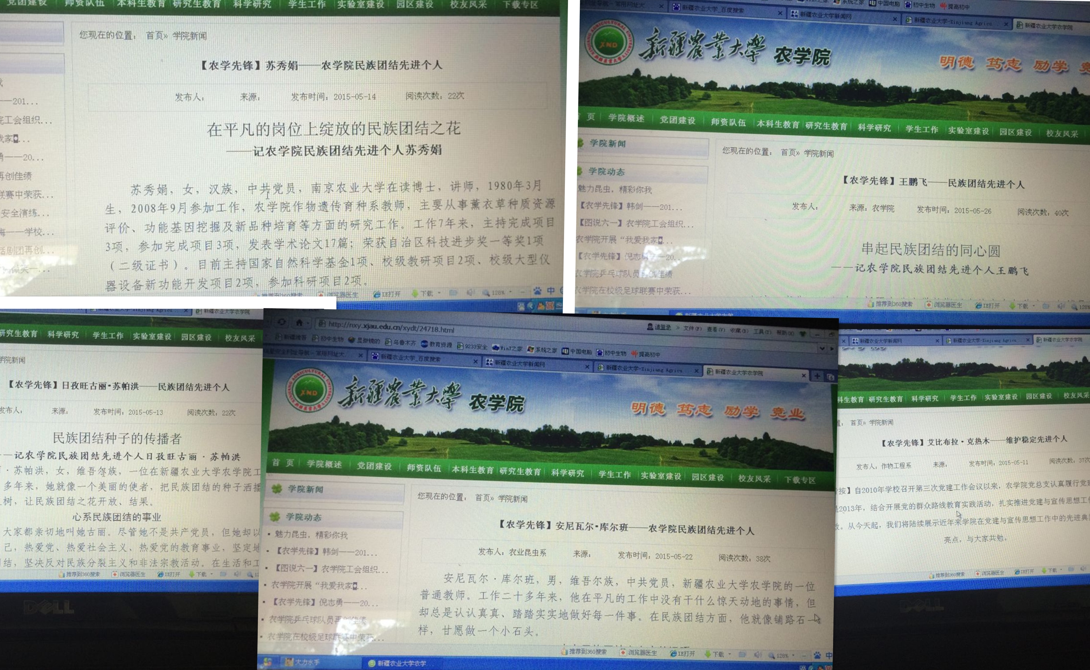Close the Xinjiang Agricu tab in the 王鹏飞 browser

click(1006, 24)
